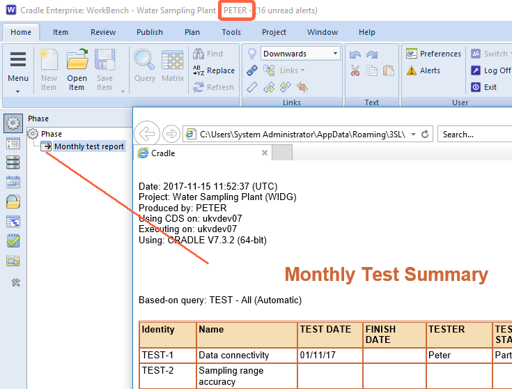Click the Redo arrow in Text group
Image resolution: width=512 pixels, height=389 pixels.
click(x=372, y=54)
